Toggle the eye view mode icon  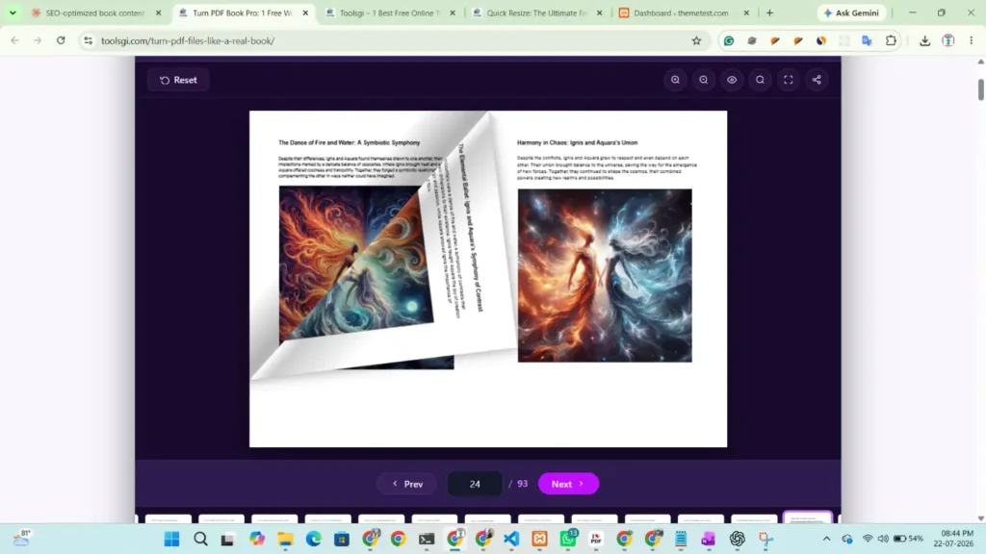click(x=732, y=80)
